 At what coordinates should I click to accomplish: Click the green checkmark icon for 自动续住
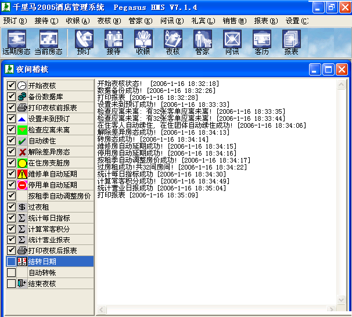[22, 141]
